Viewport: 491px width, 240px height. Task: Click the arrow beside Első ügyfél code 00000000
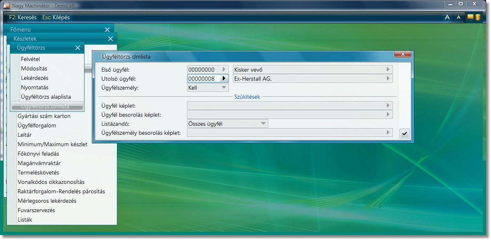[x=224, y=70]
